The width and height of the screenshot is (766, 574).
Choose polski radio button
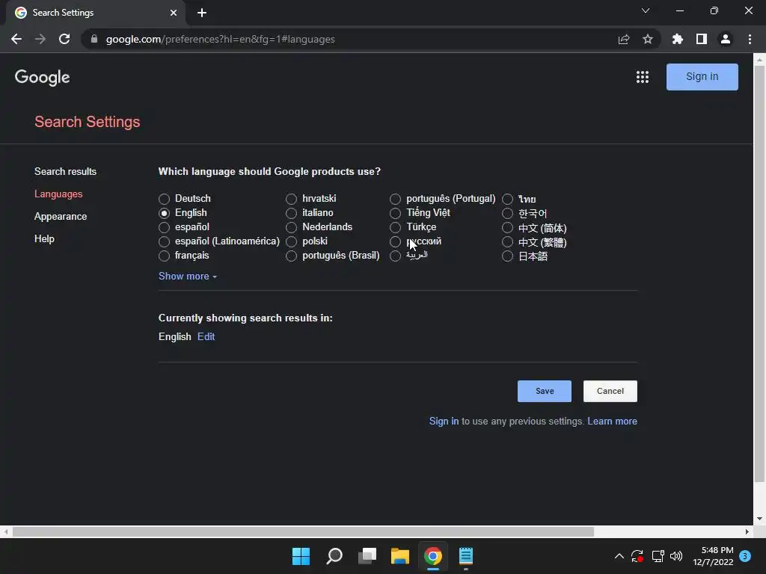point(291,241)
